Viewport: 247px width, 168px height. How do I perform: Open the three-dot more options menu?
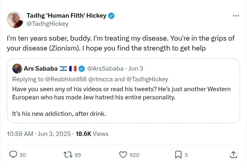[x=236, y=16]
